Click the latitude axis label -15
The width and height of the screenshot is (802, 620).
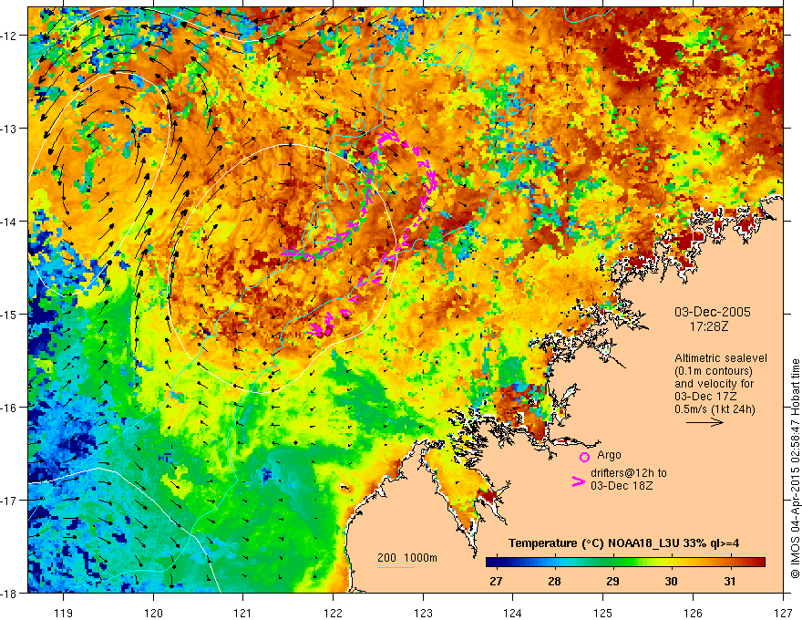point(10,315)
